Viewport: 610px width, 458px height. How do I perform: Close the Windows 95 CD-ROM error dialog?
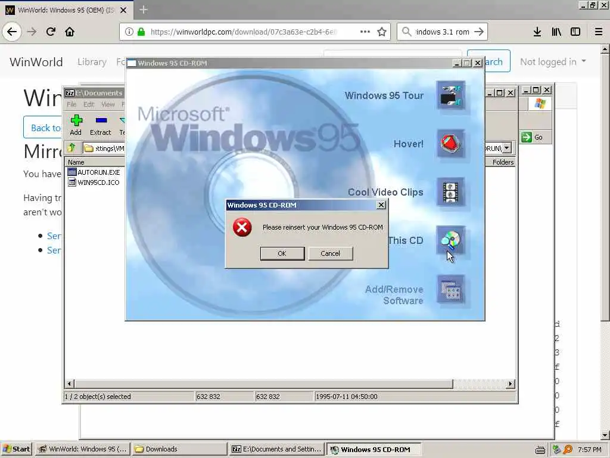(x=381, y=205)
